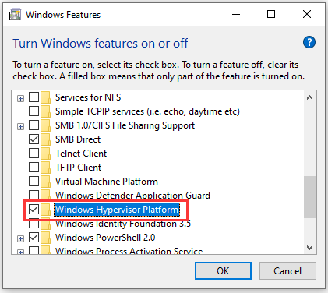This screenshot has width=328, height=293.
Task: Click the folder icon beside Simple TCPIP services
Action: 45,111
